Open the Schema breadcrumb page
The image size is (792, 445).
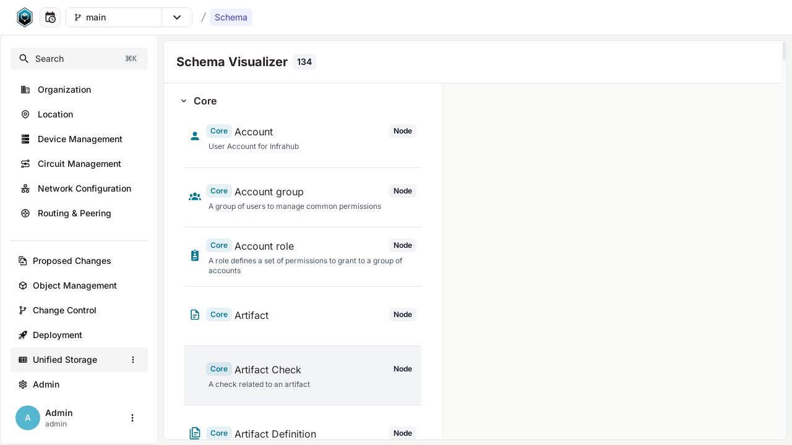(x=231, y=17)
